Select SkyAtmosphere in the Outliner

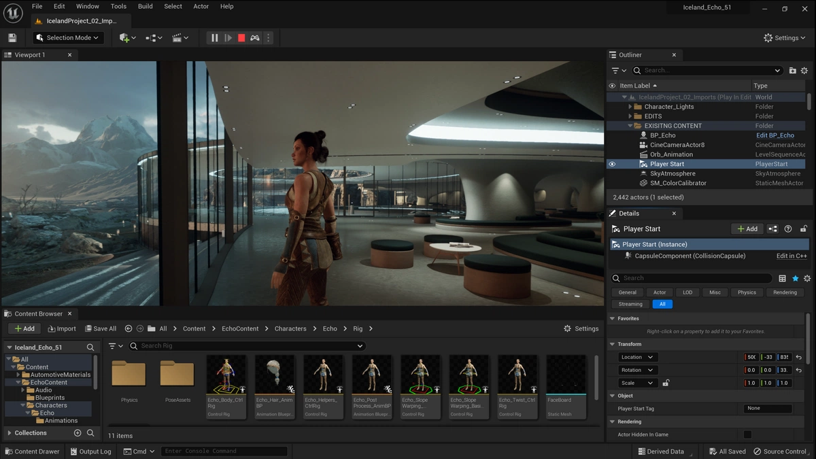[x=673, y=173]
